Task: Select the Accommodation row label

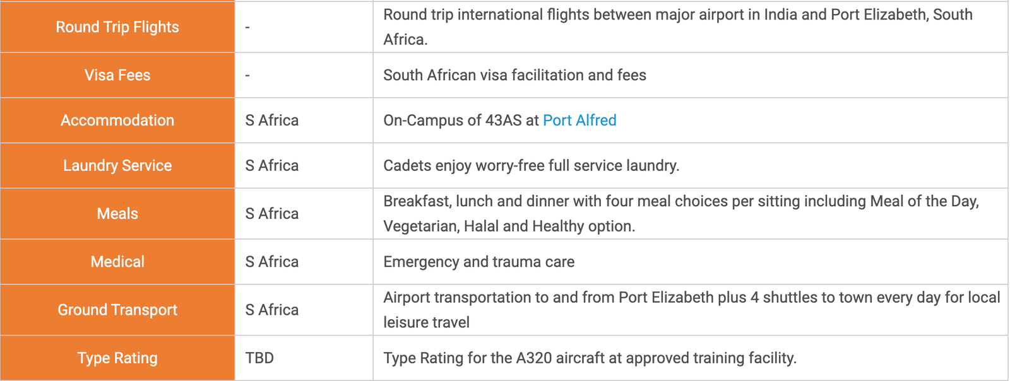Action: coord(117,120)
